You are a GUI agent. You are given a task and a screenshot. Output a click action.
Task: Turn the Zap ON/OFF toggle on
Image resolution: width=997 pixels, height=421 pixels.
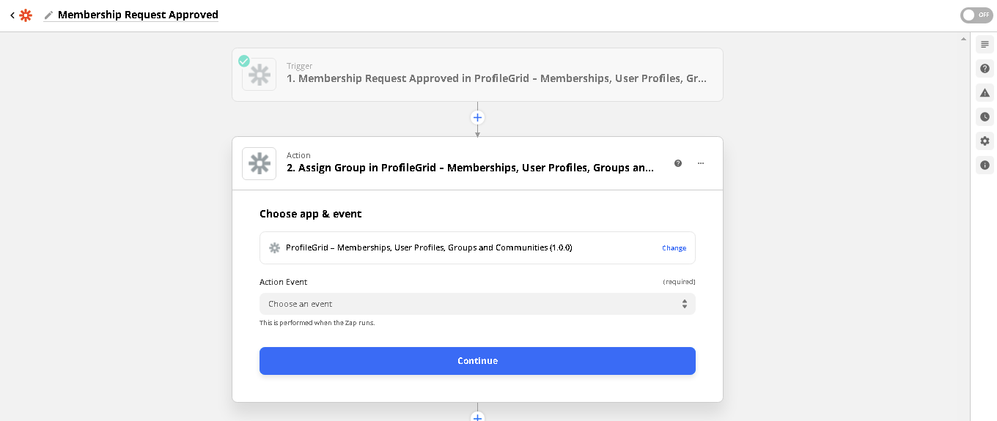976,15
